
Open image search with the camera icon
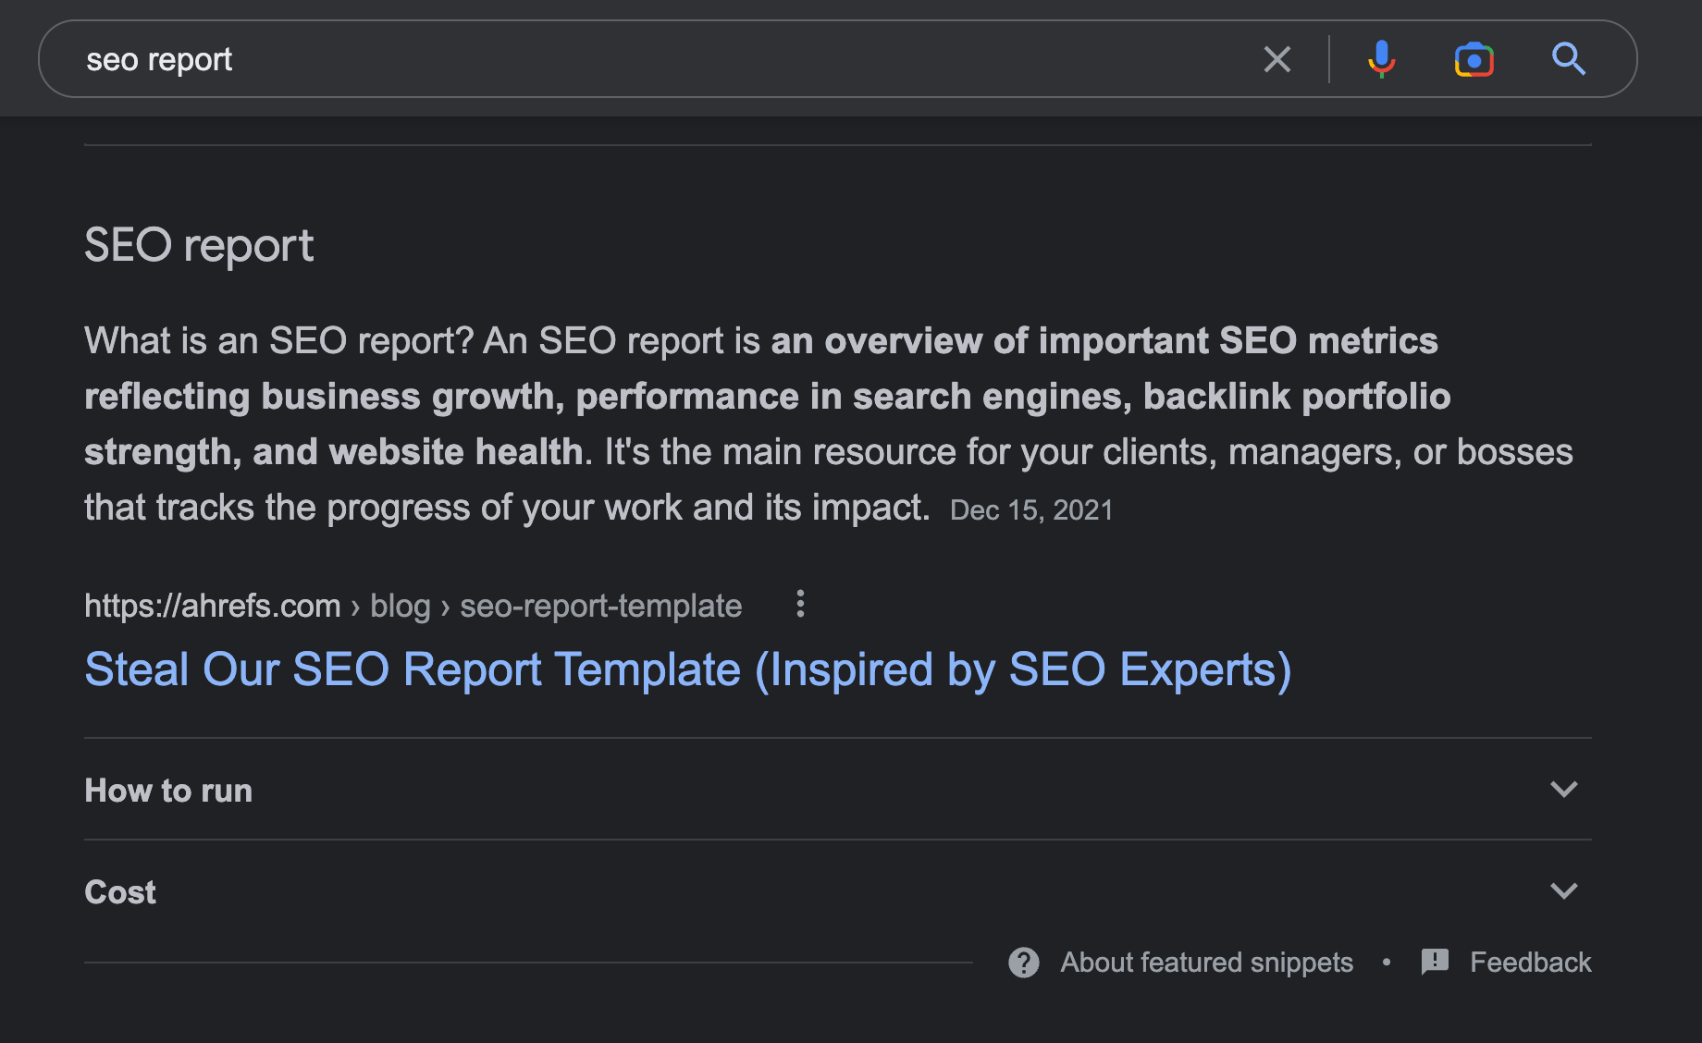1474,59
